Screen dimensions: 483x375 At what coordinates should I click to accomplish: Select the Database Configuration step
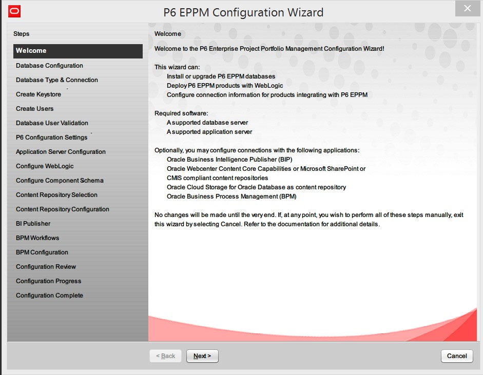point(49,66)
